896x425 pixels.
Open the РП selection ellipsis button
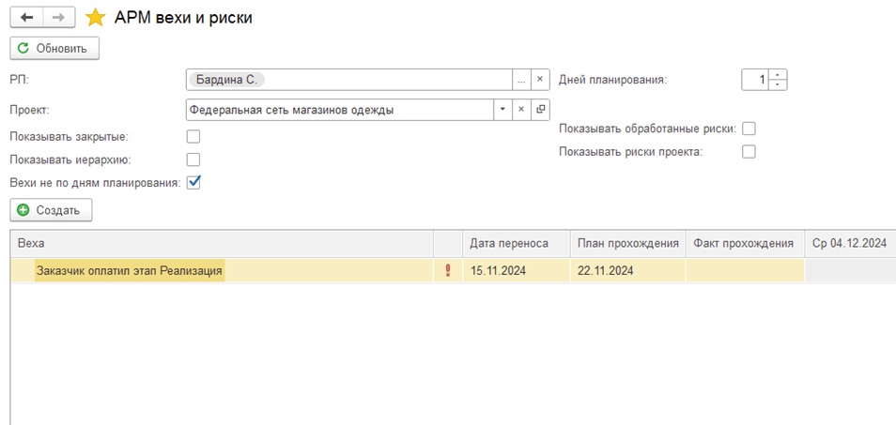(x=521, y=80)
